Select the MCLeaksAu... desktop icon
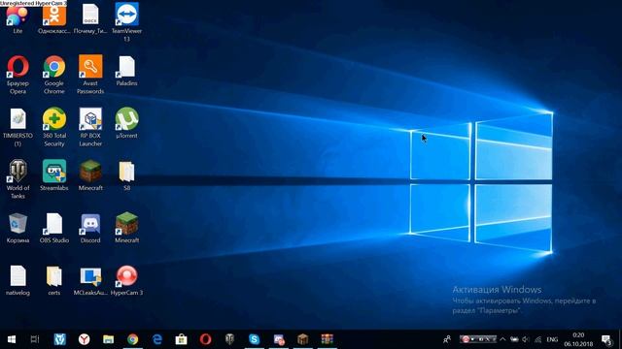 pyautogui.click(x=90, y=280)
